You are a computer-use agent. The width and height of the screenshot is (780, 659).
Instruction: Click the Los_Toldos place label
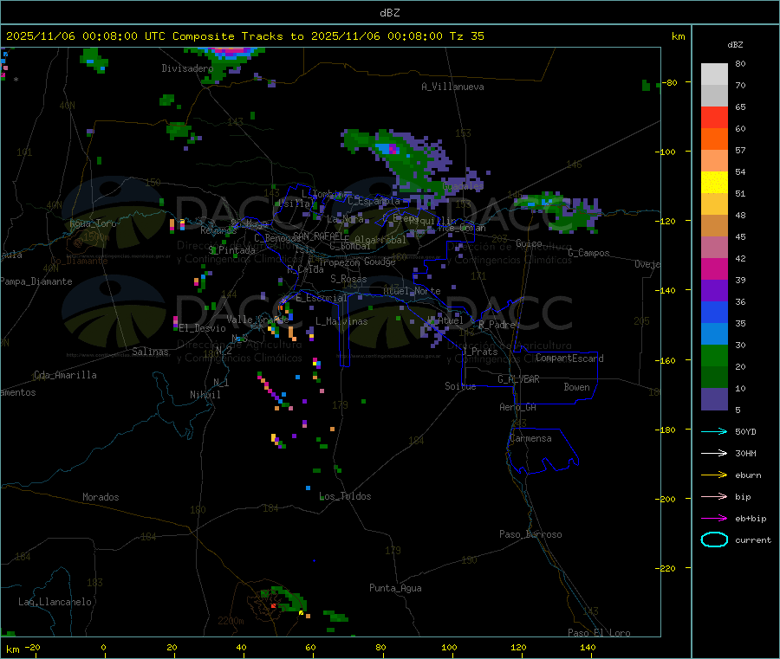point(345,496)
